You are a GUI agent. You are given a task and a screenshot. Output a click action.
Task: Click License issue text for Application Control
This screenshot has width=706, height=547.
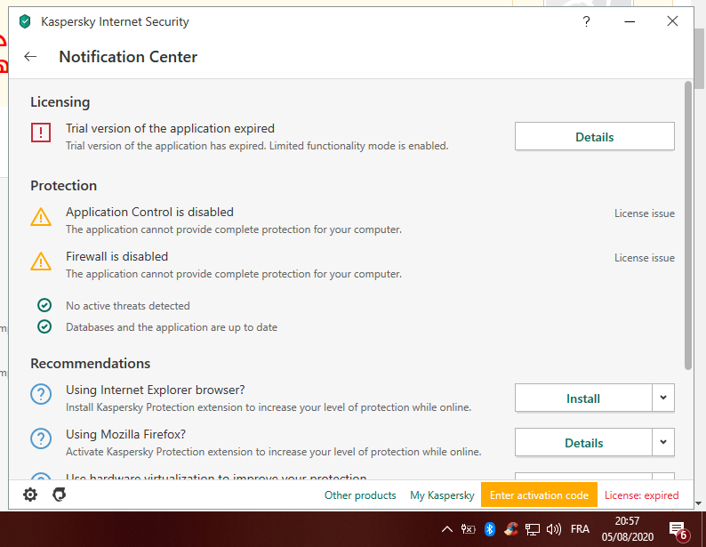tap(645, 213)
